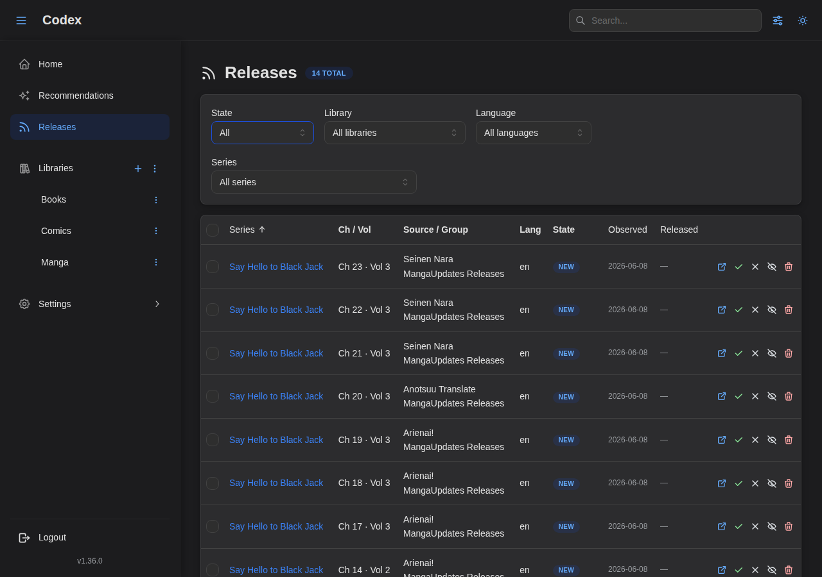This screenshot has height=577, width=822.
Task: Dismiss Ch 18 release with X icon
Action: 755,483
